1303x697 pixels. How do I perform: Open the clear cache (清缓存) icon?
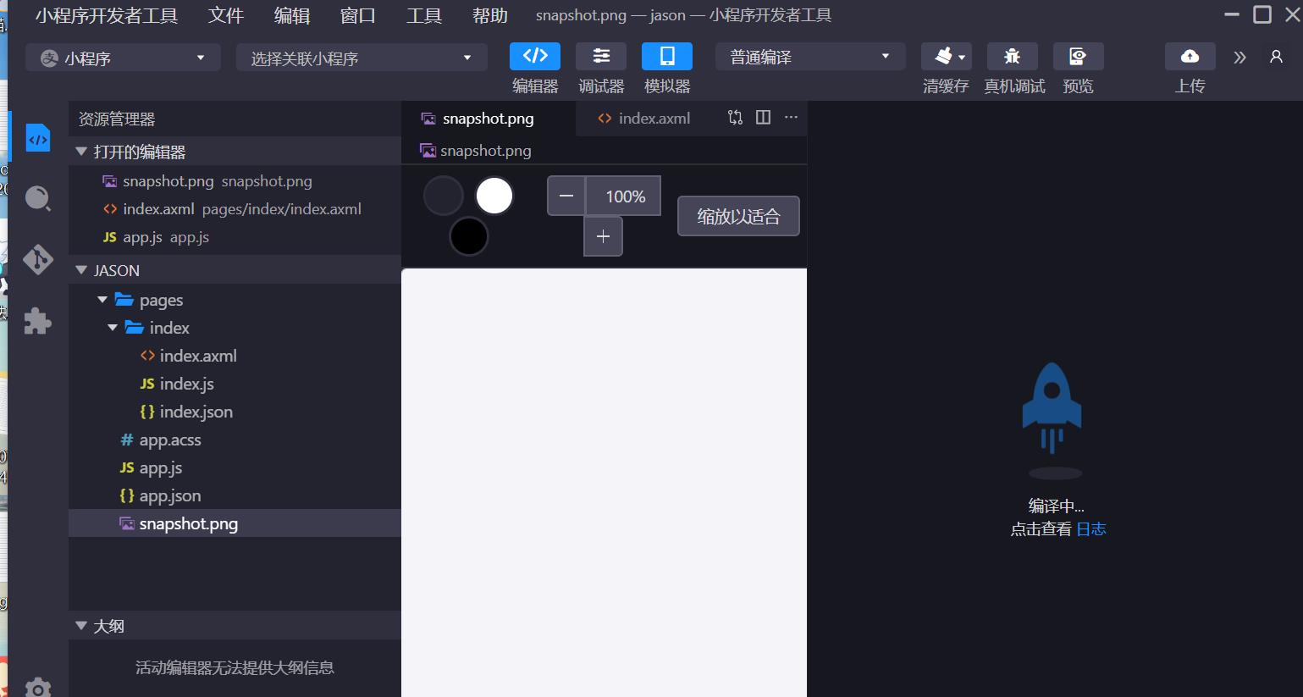coord(941,56)
